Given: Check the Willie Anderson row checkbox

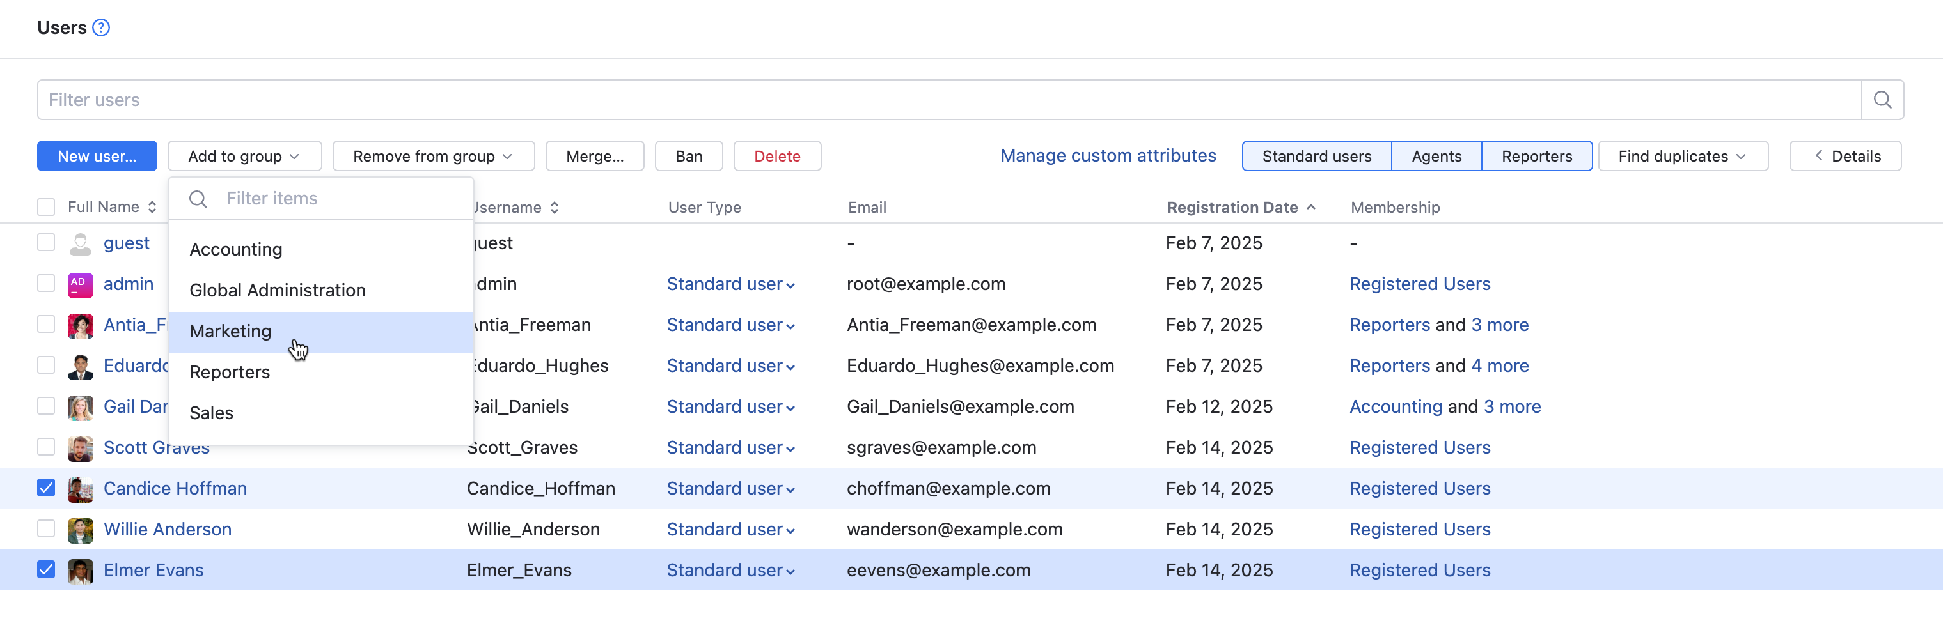Looking at the screenshot, I should coord(46,529).
